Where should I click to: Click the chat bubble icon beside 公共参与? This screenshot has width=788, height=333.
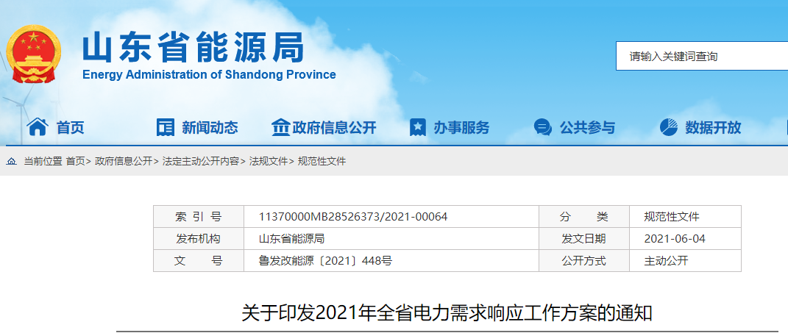543,127
